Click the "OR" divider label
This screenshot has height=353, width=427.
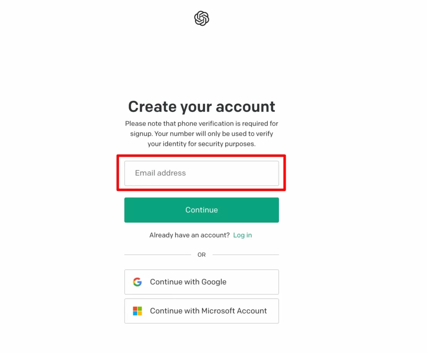201,255
